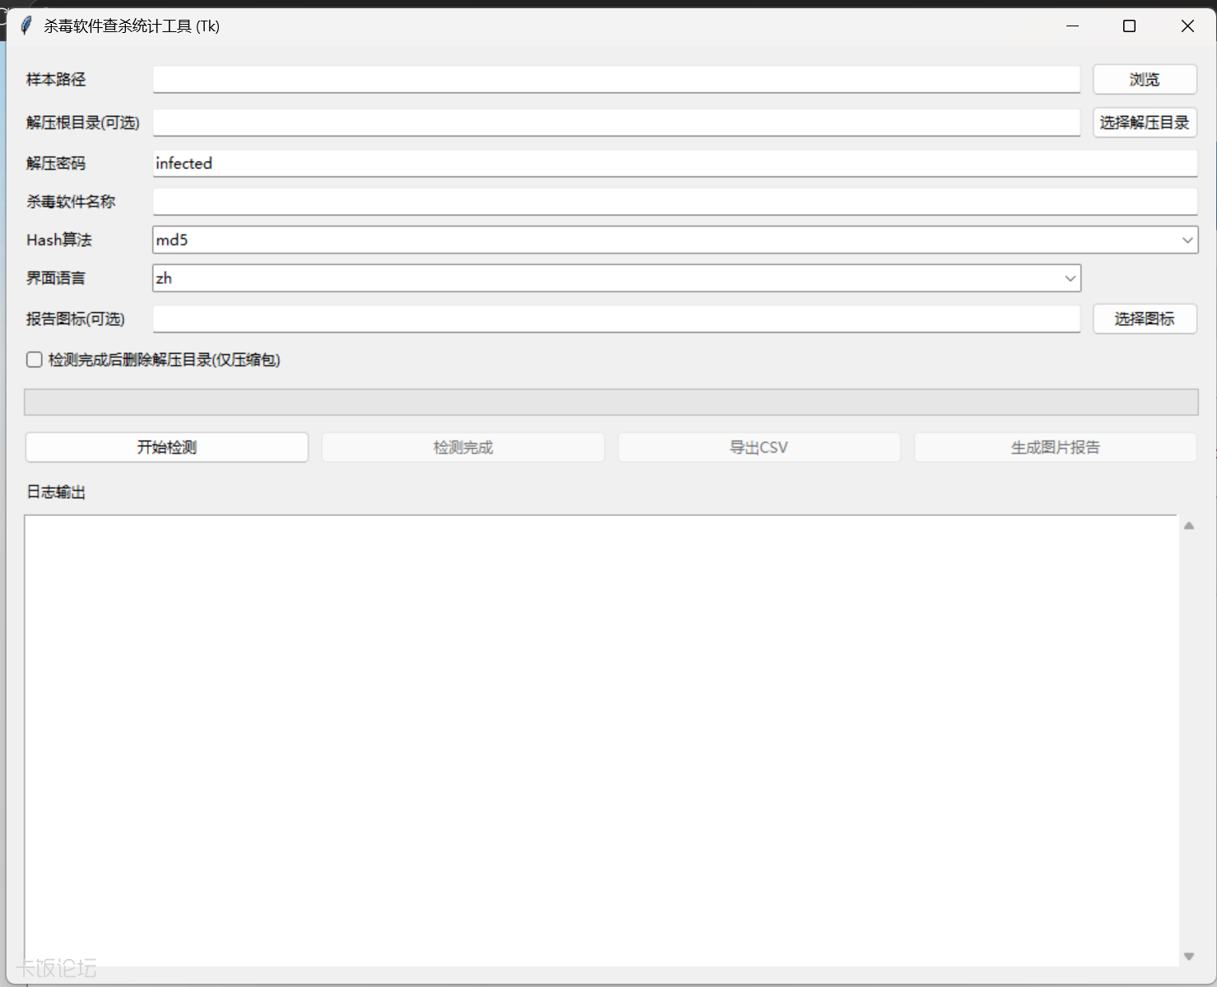1217x987 pixels.
Task: Click the scroll down arrow in log area
Action: 1188,956
